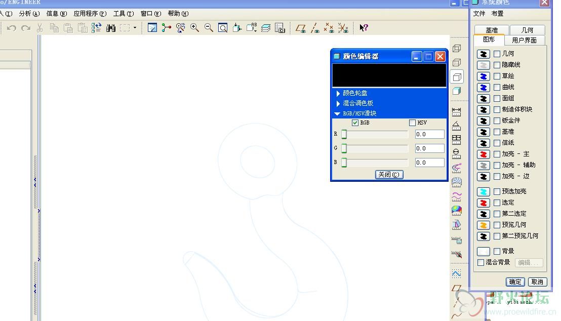Click the Paste Special icon
Image resolution: width=561 pixels, height=321 pixels.
click(83, 28)
